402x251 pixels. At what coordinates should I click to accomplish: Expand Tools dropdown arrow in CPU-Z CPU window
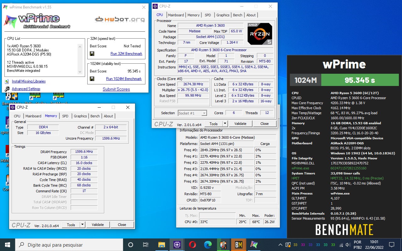click(x=225, y=124)
